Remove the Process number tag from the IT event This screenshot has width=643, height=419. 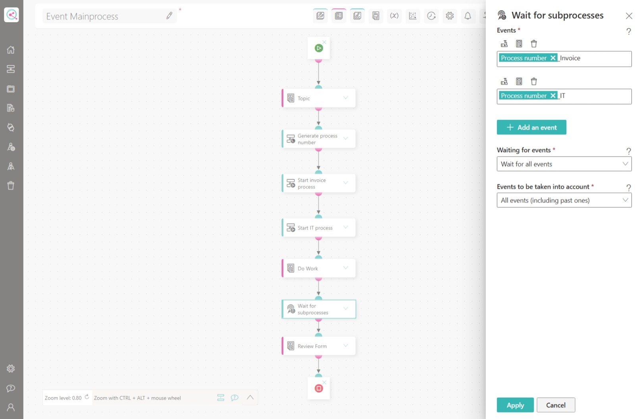pyautogui.click(x=553, y=96)
